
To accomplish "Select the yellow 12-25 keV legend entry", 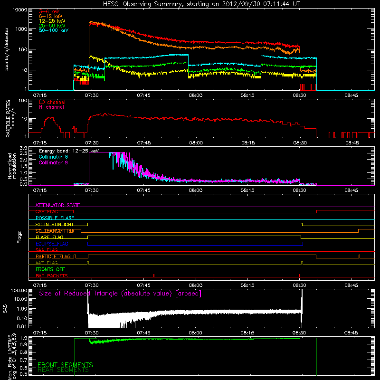I will coord(52,21).
